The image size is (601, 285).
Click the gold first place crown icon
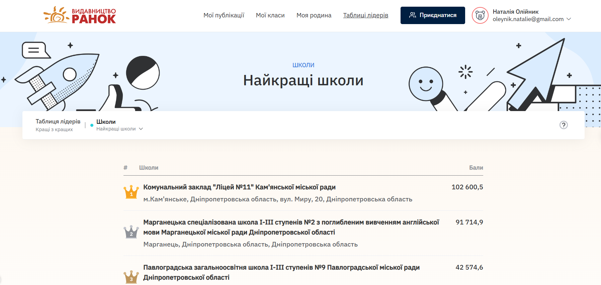[x=131, y=192]
